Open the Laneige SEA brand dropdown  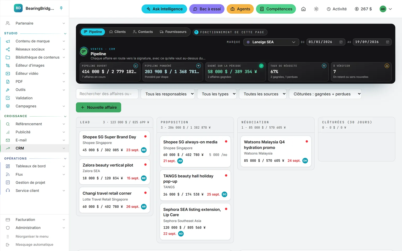click(271, 42)
